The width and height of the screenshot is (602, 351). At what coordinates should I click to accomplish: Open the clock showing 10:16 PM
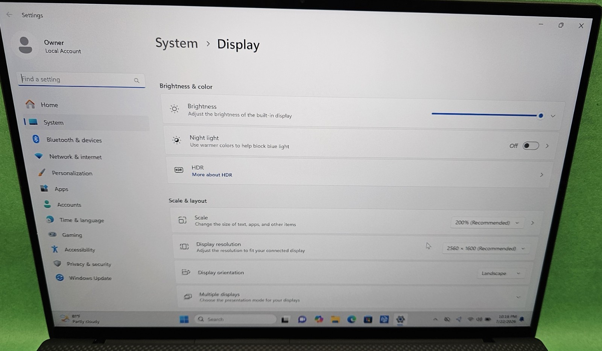tap(506, 319)
